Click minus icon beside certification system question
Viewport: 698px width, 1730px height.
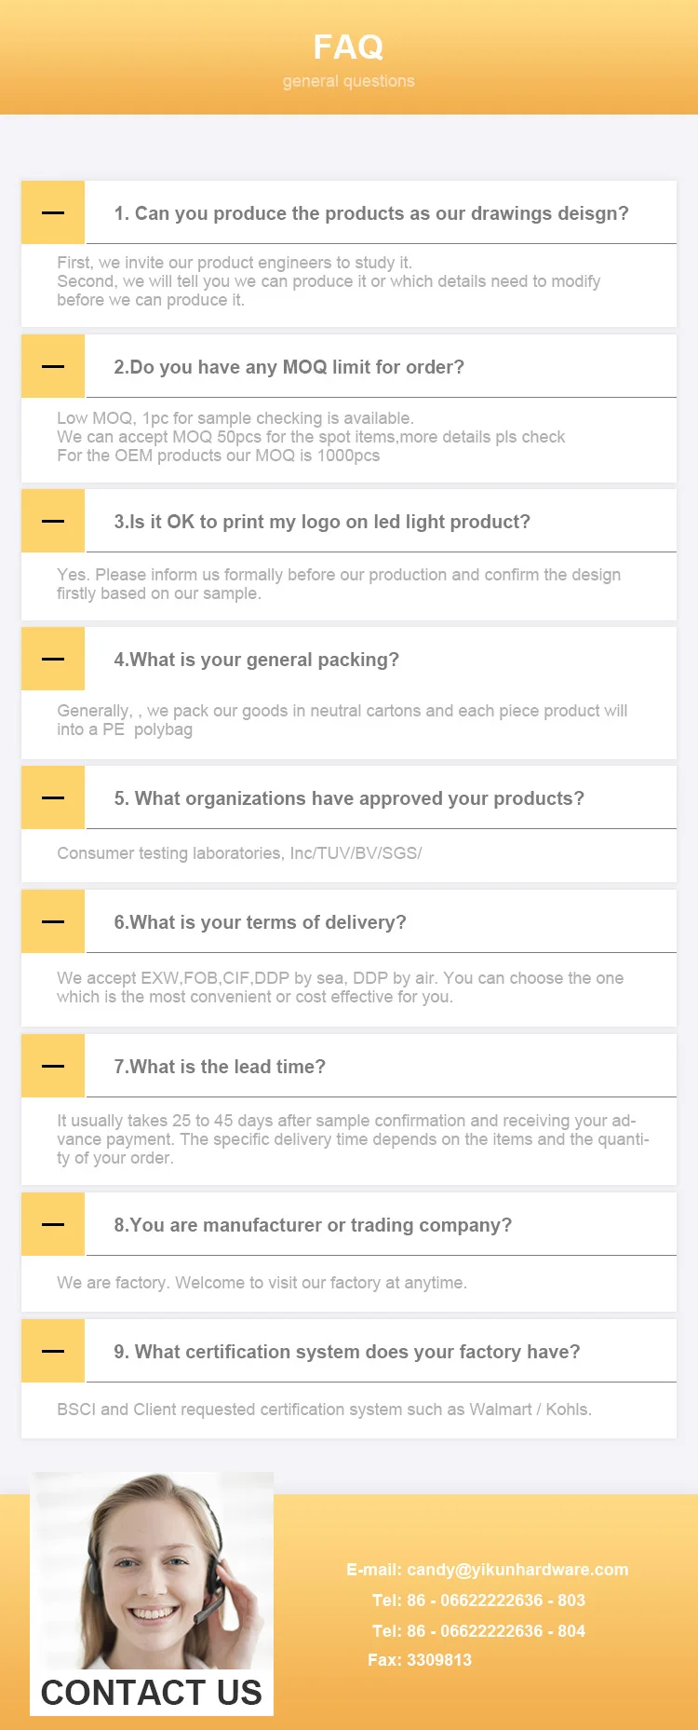53,1351
